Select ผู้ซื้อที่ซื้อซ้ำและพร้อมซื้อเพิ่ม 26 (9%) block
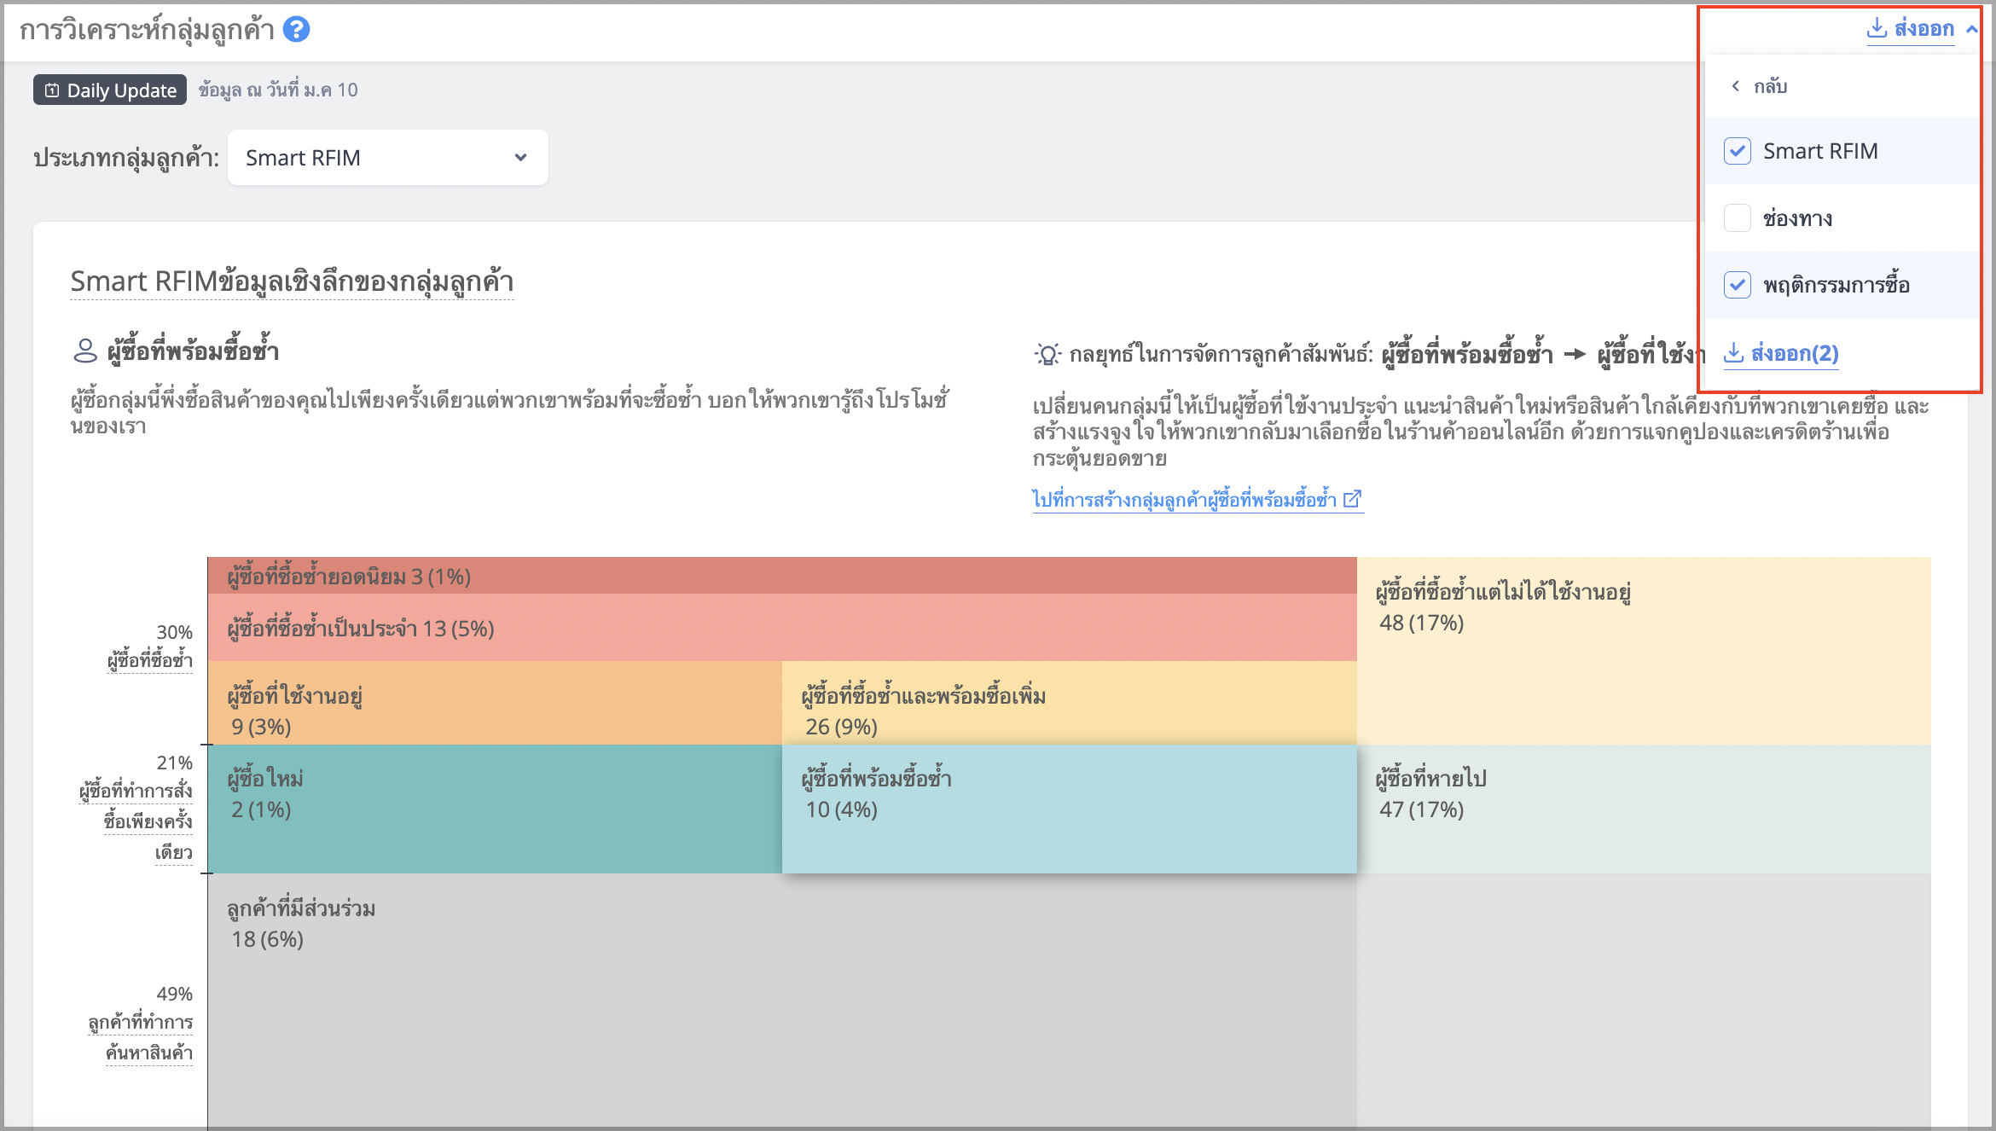 (x=1069, y=703)
